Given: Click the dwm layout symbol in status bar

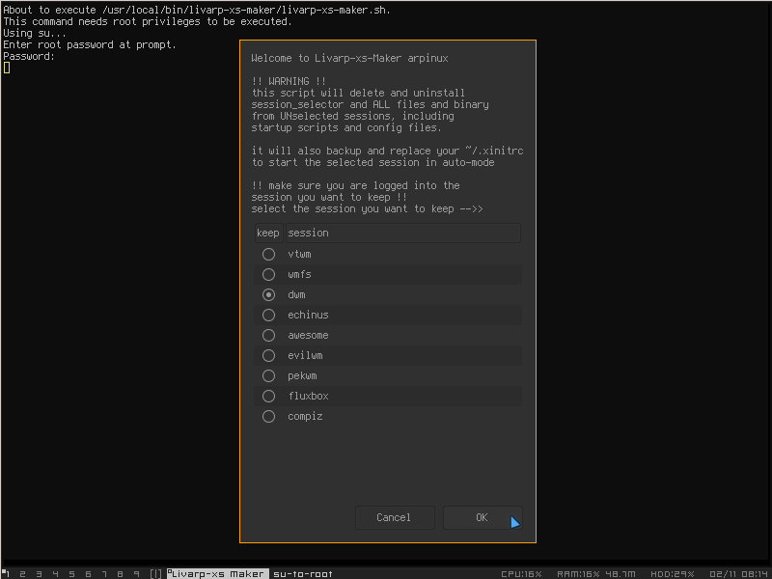Looking at the screenshot, I should (155, 573).
